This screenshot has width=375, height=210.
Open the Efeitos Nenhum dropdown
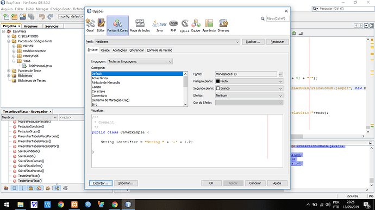click(x=249, y=96)
